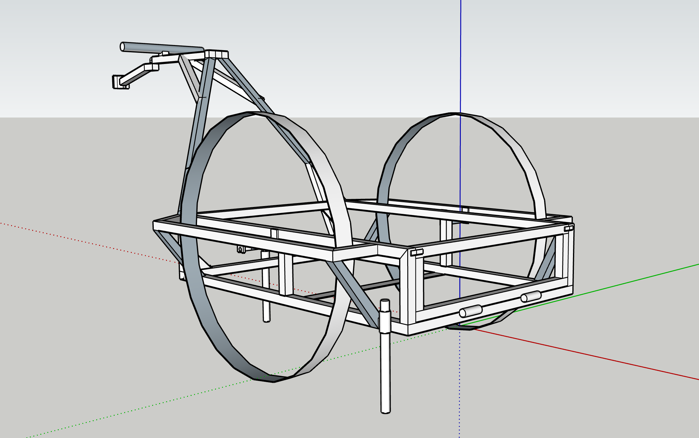
Task: Select the white block atop the fork
Action: click(x=217, y=54)
